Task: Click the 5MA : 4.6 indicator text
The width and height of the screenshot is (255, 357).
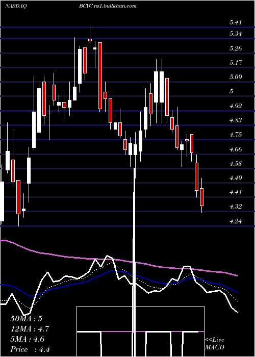Action: click(28, 339)
